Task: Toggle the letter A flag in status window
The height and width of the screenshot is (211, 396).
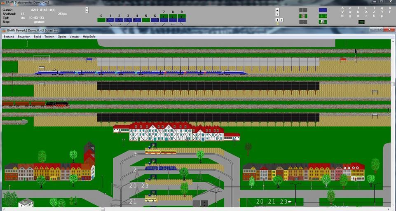Action: [x=342, y=8]
